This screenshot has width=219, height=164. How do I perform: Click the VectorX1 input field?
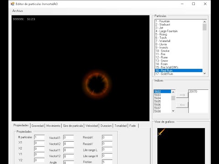tap(68, 138)
